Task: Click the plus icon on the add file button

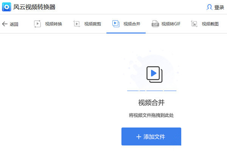Action: (138, 136)
